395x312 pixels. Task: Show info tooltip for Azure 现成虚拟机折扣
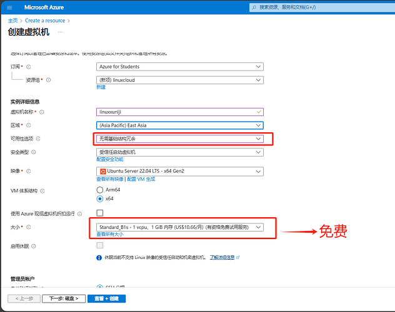tap(79, 213)
